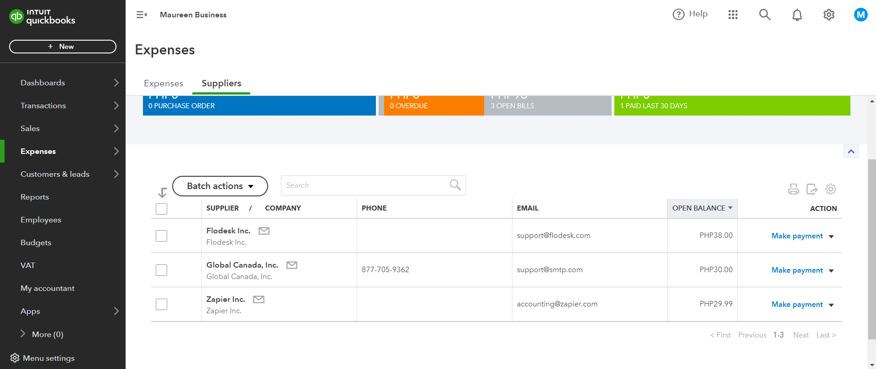The width and height of the screenshot is (876, 369).
Task: Click the New button
Action: tap(63, 47)
